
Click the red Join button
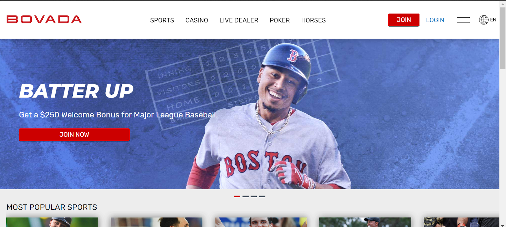[404, 20]
